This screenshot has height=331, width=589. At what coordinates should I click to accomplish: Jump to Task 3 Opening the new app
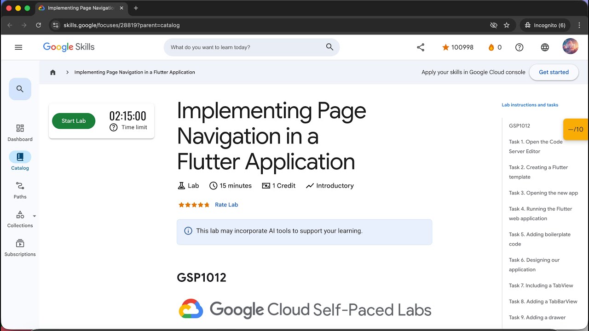[x=543, y=193]
